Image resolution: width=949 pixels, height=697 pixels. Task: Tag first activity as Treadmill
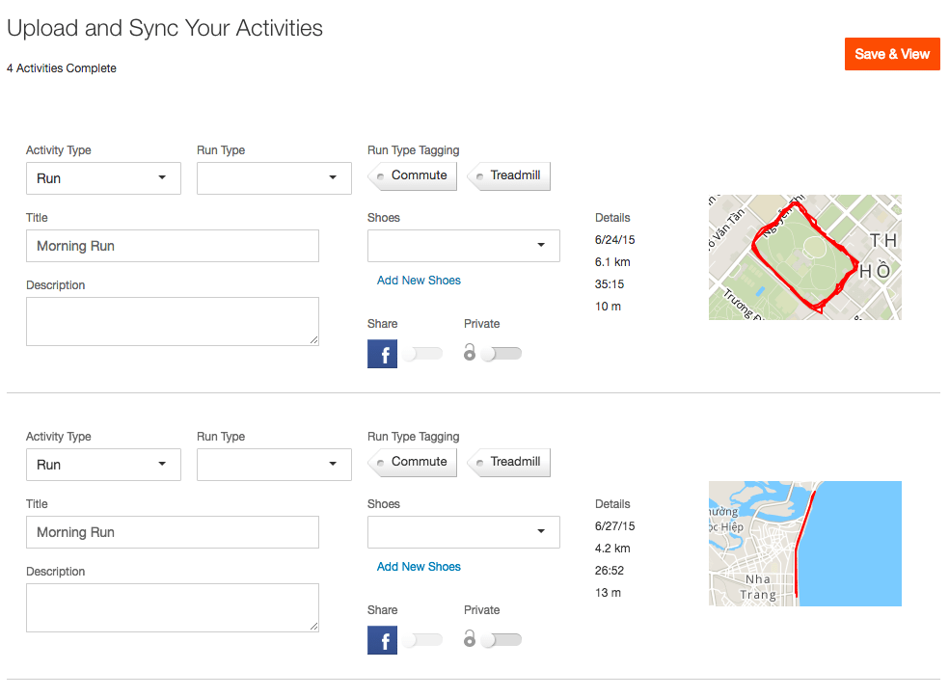coord(509,176)
